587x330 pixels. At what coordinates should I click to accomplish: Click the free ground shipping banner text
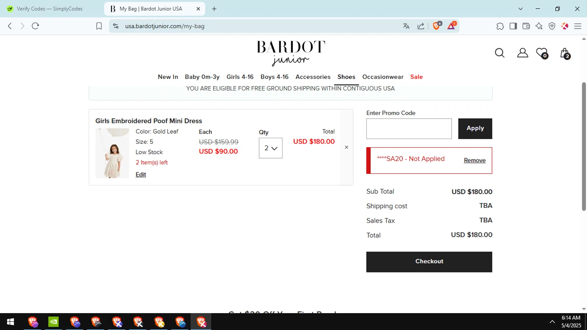(290, 88)
